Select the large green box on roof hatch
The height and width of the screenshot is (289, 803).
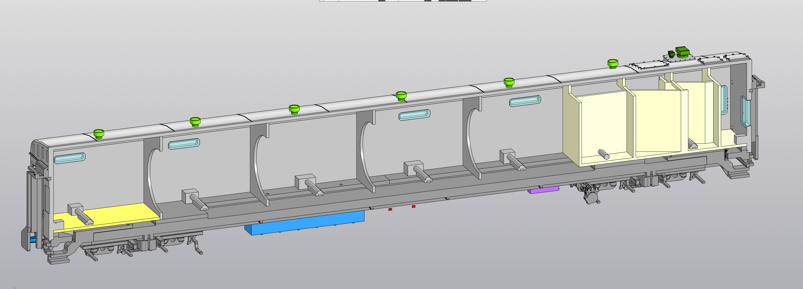tap(682, 52)
